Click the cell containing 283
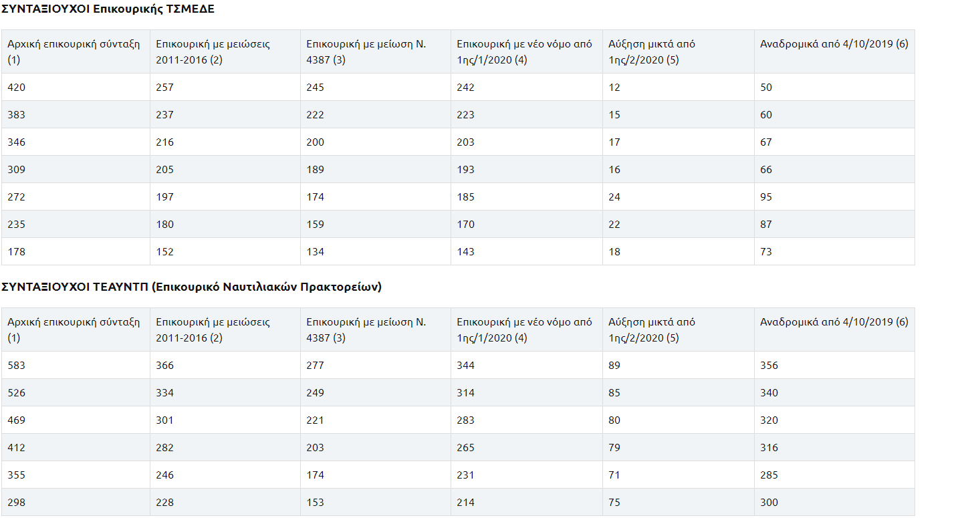Screen dimensions: 962x518 [x=466, y=420]
